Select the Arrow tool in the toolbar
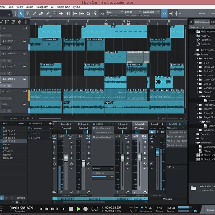 point(21,14)
